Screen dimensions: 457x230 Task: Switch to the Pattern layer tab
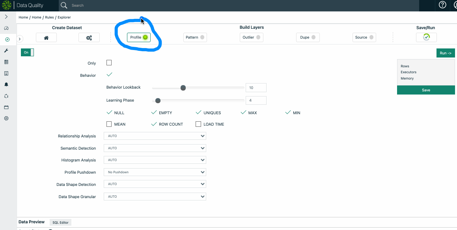[x=195, y=37]
